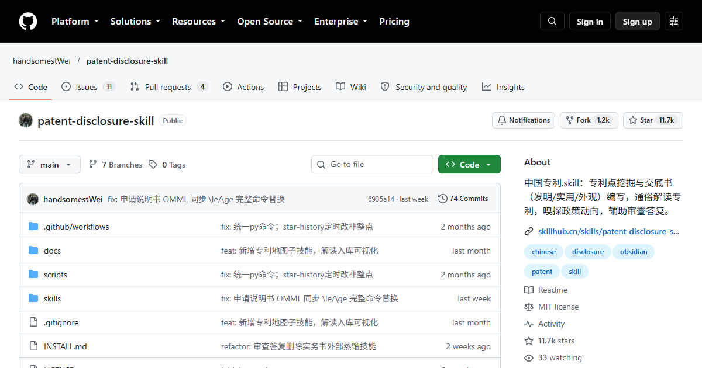Click the eye icon beside 33 watching
702x368 pixels.
[529, 357]
